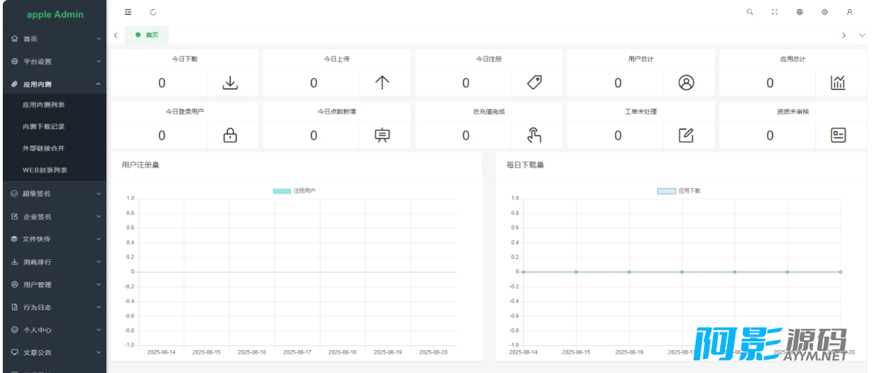Click the user circle icon on 用户总计 card
The image size is (874, 373).
coord(686,82)
